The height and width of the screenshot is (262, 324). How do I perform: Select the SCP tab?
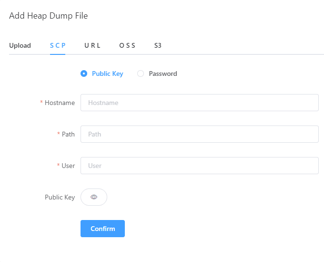click(58, 45)
